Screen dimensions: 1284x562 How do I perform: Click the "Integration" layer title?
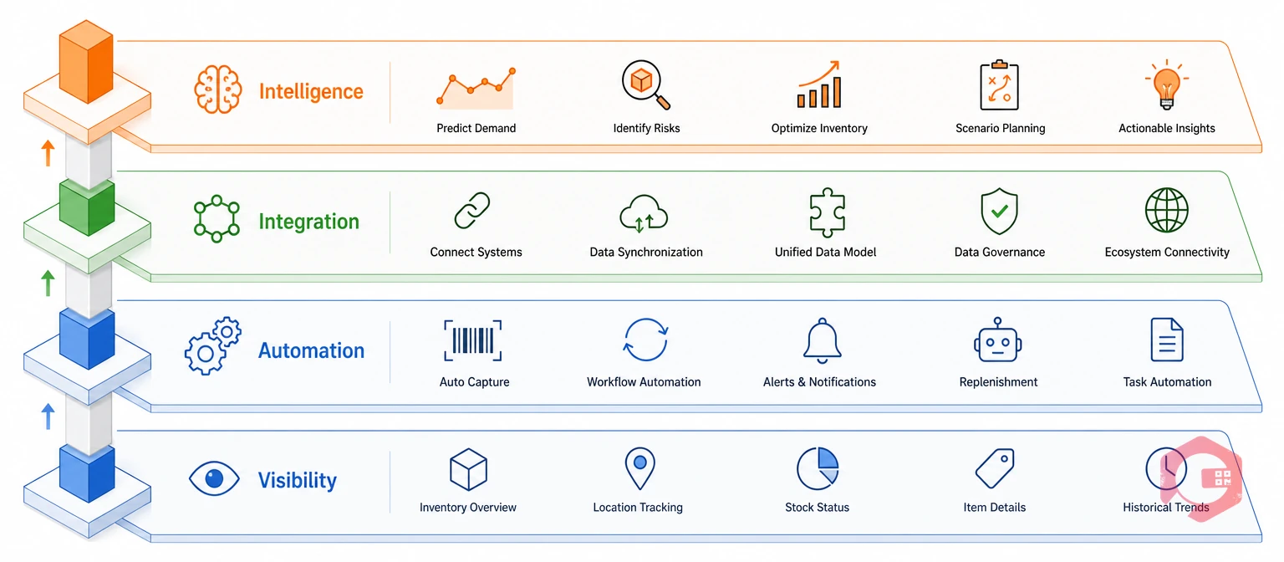click(x=308, y=222)
